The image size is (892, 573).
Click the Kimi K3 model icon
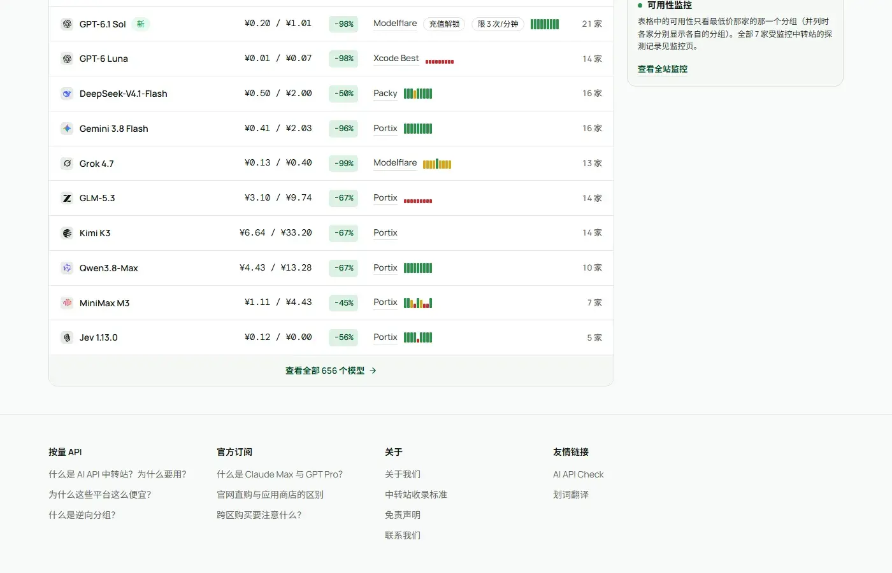[67, 233]
